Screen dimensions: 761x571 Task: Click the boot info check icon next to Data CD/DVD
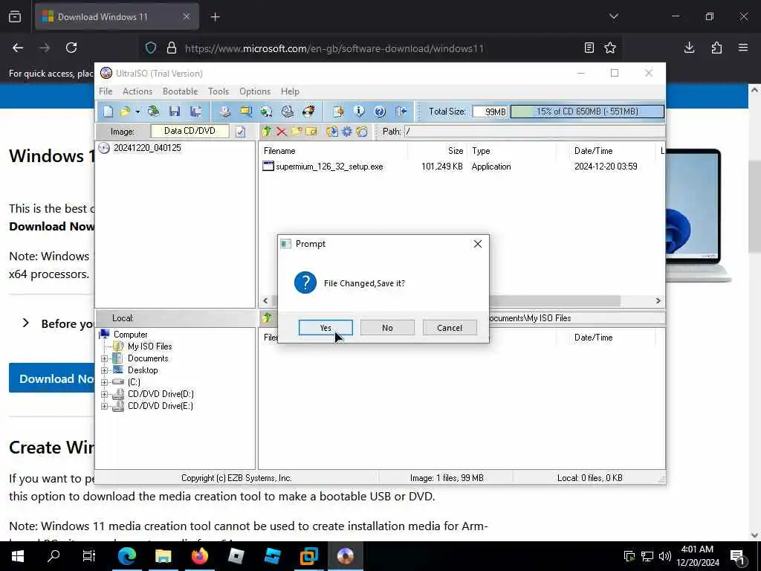[241, 132]
